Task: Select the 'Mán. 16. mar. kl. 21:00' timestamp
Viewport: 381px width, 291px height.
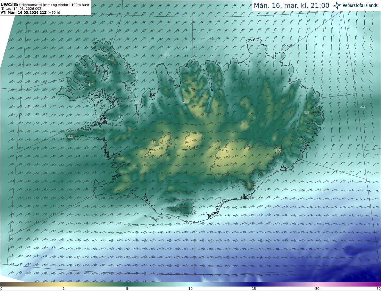Action: [x=291, y=5]
